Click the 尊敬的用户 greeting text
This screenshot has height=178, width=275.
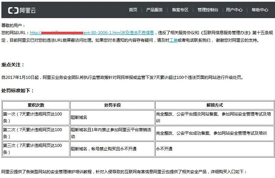(x=13, y=26)
